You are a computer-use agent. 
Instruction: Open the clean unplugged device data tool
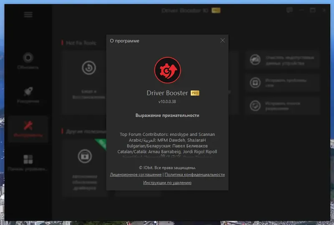click(283, 60)
